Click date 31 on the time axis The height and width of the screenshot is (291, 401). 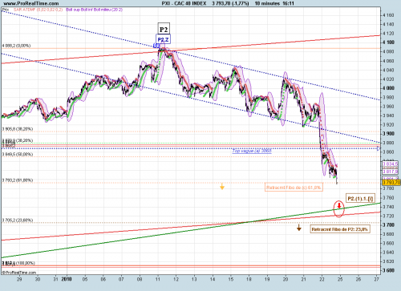55,279
